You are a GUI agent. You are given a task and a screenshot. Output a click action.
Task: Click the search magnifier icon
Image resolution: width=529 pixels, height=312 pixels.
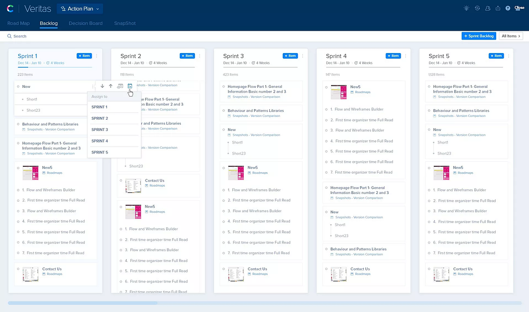[9, 36]
